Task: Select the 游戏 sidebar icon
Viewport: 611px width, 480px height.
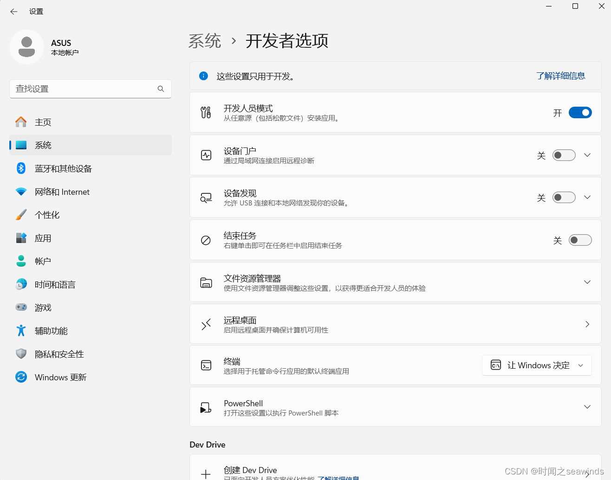Action: pyautogui.click(x=21, y=307)
